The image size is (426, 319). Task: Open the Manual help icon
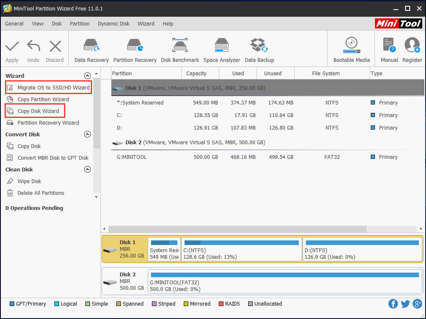389,45
